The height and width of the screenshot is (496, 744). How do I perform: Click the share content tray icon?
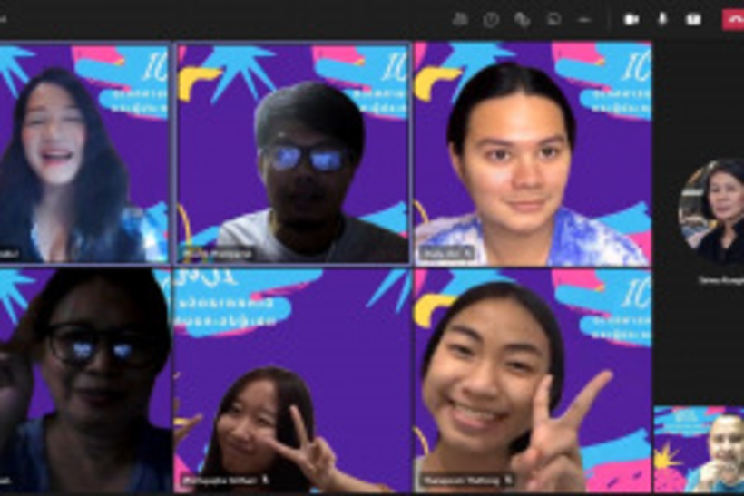(693, 19)
